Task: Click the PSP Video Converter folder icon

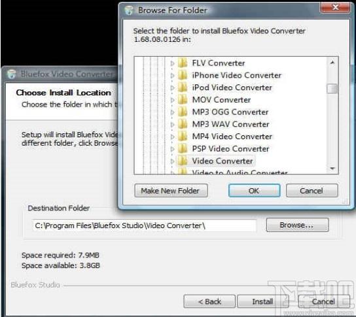Action: (x=183, y=149)
